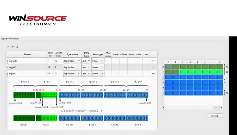Open the Mux type dropdown for signal2
This screenshot has width=237, height=135.
(98, 73)
